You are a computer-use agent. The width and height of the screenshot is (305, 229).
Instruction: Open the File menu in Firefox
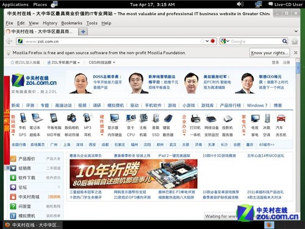click(x=9, y=23)
